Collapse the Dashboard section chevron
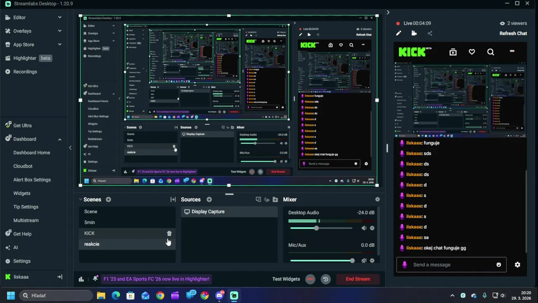The width and height of the screenshot is (538, 303). coord(60,139)
